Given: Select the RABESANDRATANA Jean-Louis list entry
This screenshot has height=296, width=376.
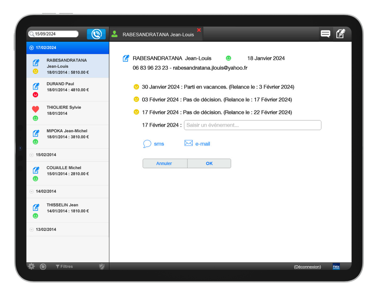Looking at the screenshot, I should [68, 66].
